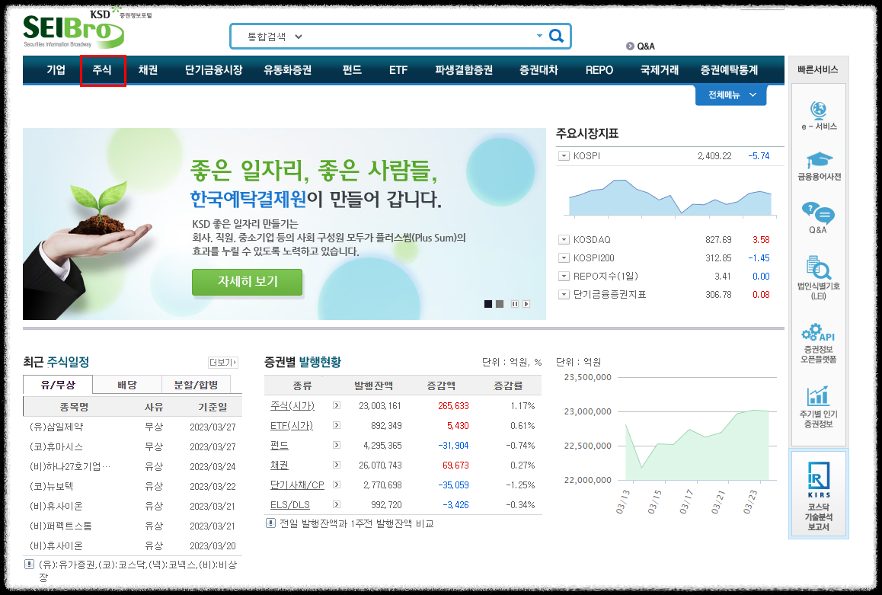Open 단기사채/CP link
Viewport: 882px width, 595px height.
[x=297, y=485]
